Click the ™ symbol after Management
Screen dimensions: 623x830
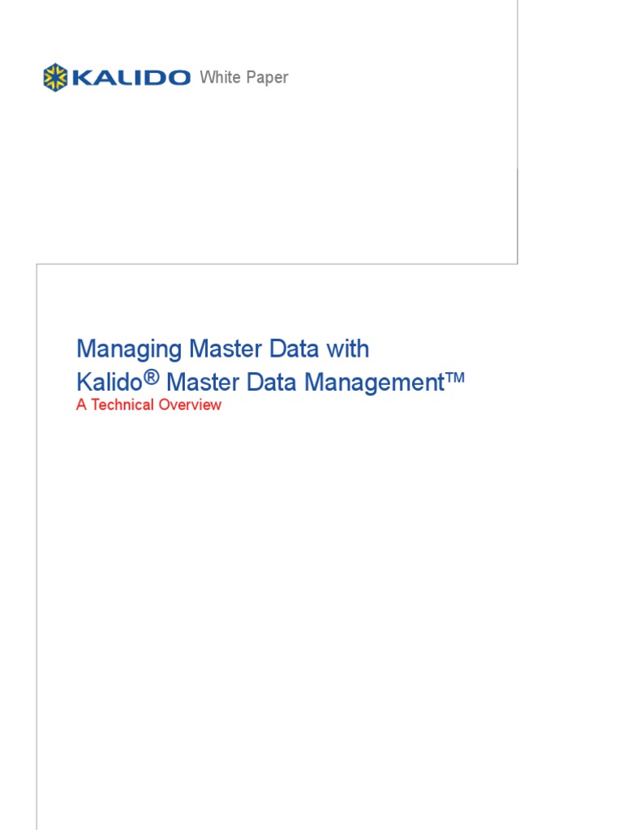click(x=454, y=378)
